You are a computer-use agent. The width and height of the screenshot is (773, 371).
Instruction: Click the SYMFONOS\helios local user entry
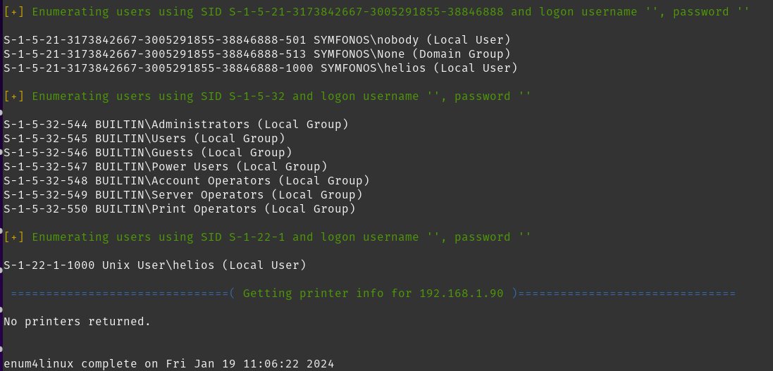pyautogui.click(x=261, y=68)
